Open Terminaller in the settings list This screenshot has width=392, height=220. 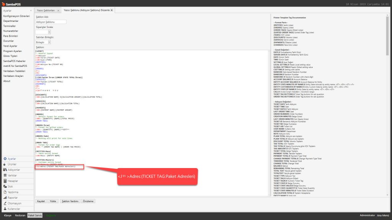point(10,26)
